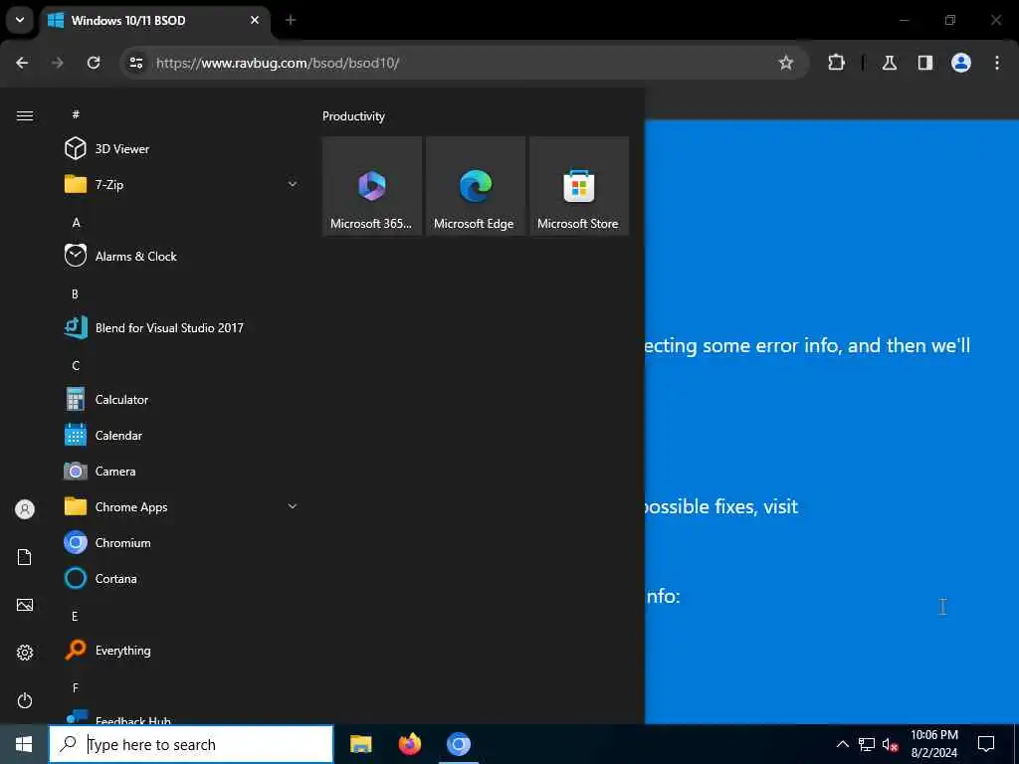Open the Chrome Apps folder
The width and height of the screenshot is (1019, 764).
tap(181, 506)
